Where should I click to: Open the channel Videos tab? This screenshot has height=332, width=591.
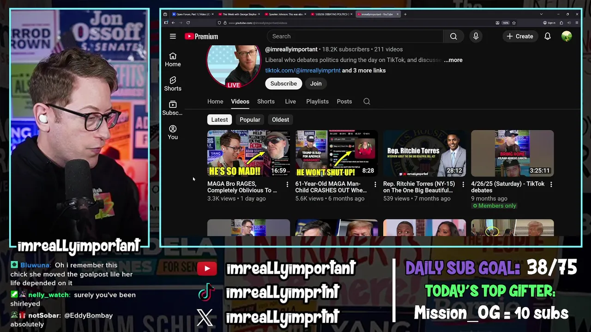point(240,101)
